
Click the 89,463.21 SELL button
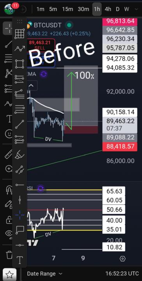pyautogui.click(x=40, y=45)
